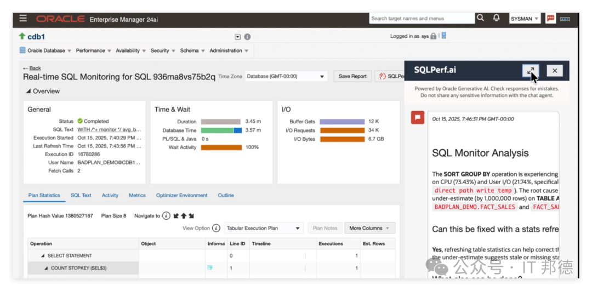Click the info icon next to cdb1

[247, 37]
